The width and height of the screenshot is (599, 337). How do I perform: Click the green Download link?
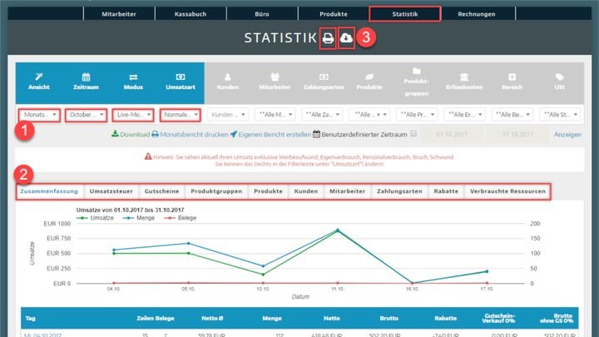(x=131, y=134)
